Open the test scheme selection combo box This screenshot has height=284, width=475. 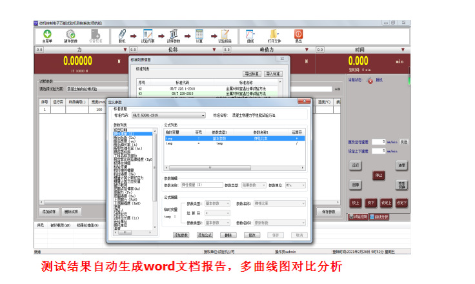(x=97, y=89)
